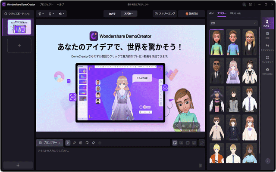
Task: Expand the 全部 category dropdown
Action: [233, 23]
